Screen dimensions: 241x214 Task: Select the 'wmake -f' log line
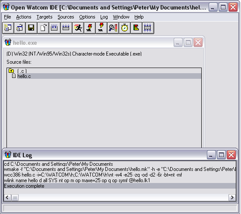120,169
